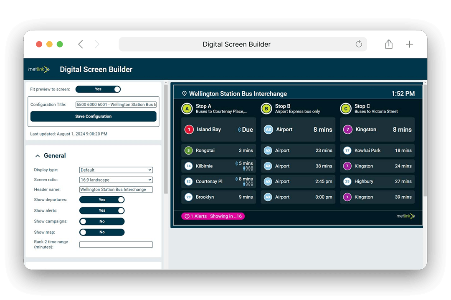Click route 83 badge for Courtenay Pl
Viewport: 451px width, 300px height.
click(x=188, y=181)
